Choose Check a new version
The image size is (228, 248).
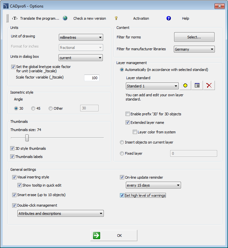click(x=90, y=18)
